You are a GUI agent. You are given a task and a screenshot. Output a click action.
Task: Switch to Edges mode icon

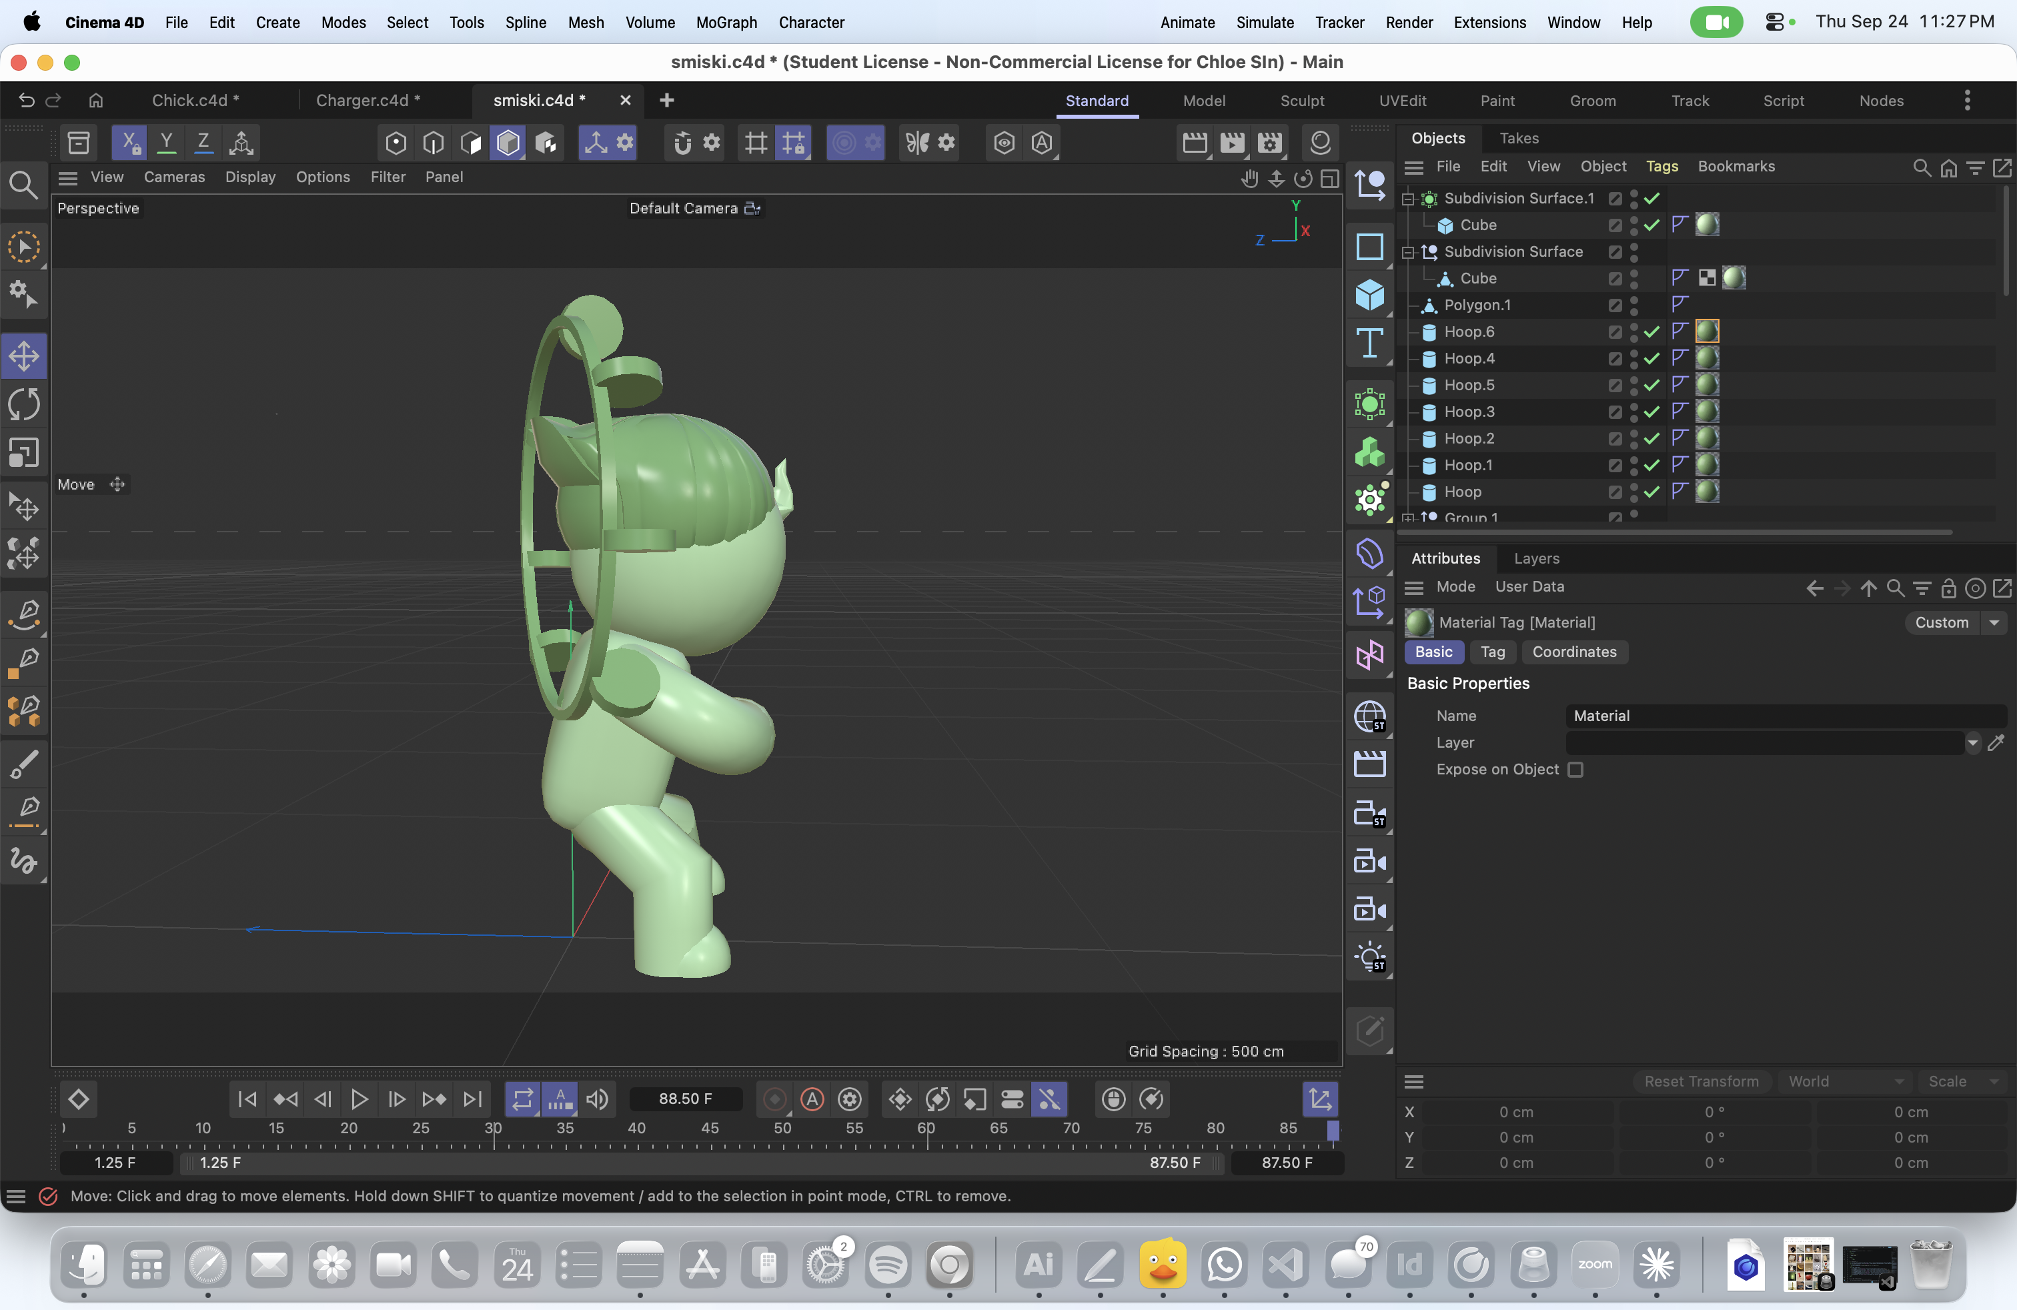tap(433, 142)
